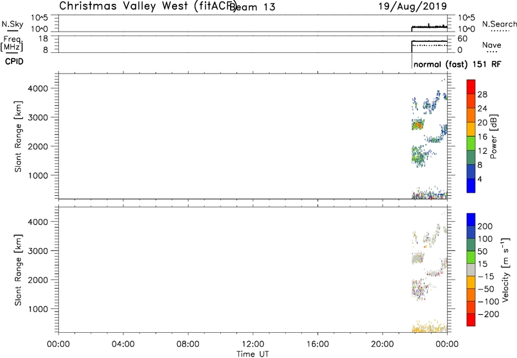Click the 18 tick on the frequency axis

pos(43,39)
